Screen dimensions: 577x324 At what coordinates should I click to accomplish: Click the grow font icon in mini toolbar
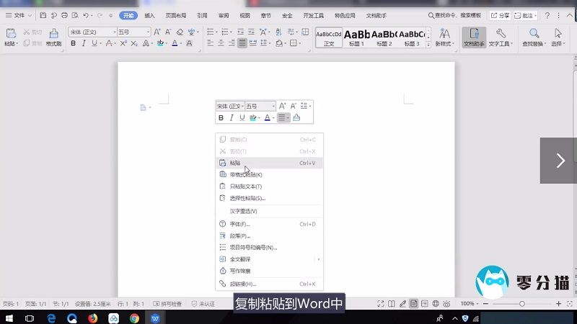(x=283, y=106)
